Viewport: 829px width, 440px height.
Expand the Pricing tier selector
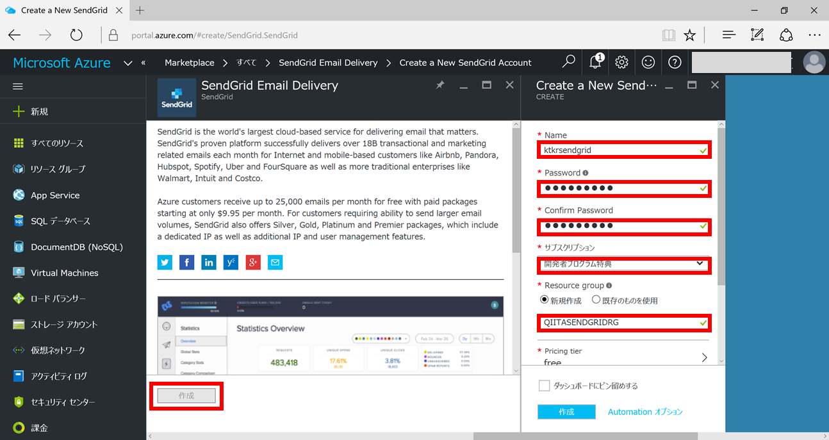624,357
